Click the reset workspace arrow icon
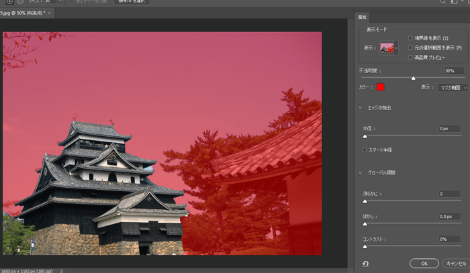This screenshot has width=470, height=273. [x=365, y=264]
